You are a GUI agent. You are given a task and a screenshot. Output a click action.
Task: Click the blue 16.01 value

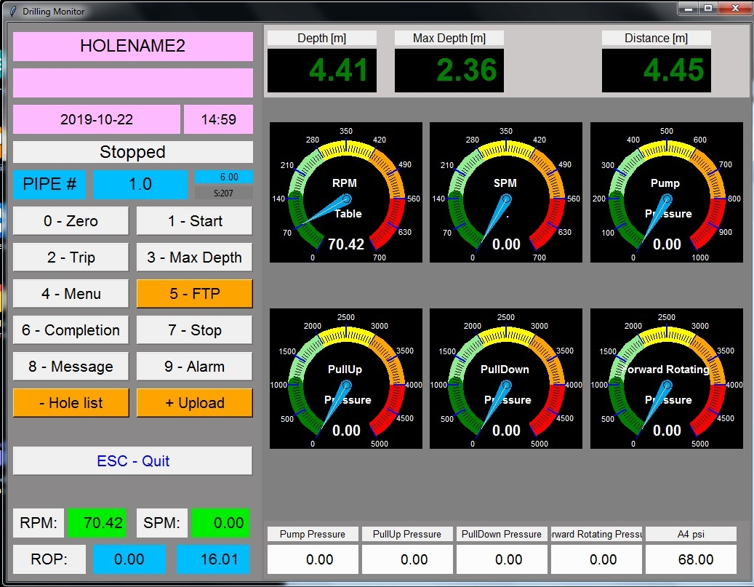pos(213,559)
